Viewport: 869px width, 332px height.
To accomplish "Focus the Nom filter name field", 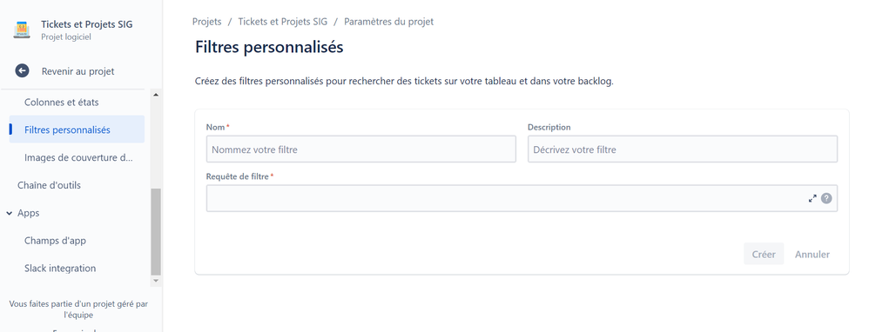I will [x=360, y=149].
